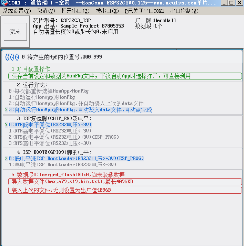Select 2:RTS低电平复位 (ESP_PROG) option
The image size is (244, 246).
click(x=64, y=137)
